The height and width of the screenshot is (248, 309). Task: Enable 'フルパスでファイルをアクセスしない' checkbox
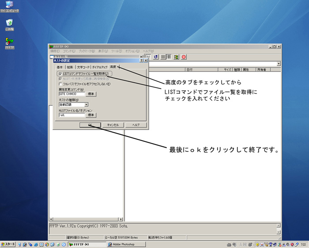[60, 84]
